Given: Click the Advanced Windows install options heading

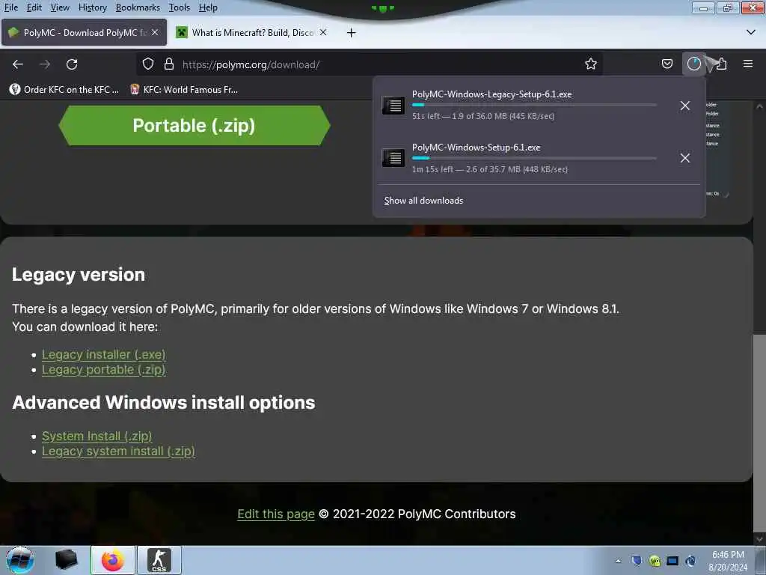Looking at the screenshot, I should [164, 402].
